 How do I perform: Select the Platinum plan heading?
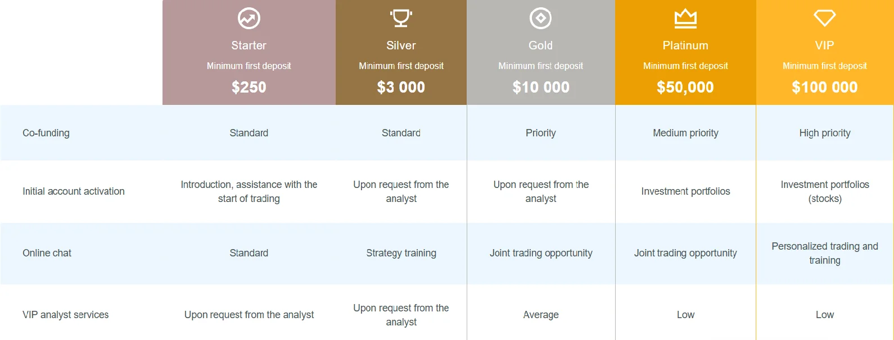(x=685, y=45)
